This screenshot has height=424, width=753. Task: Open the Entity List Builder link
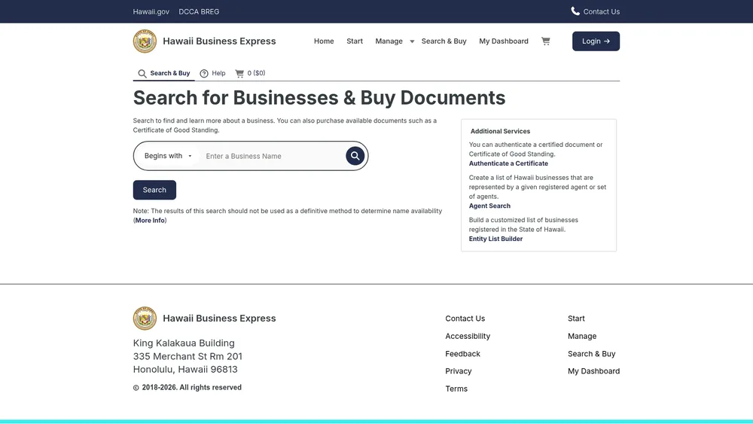[495, 239]
